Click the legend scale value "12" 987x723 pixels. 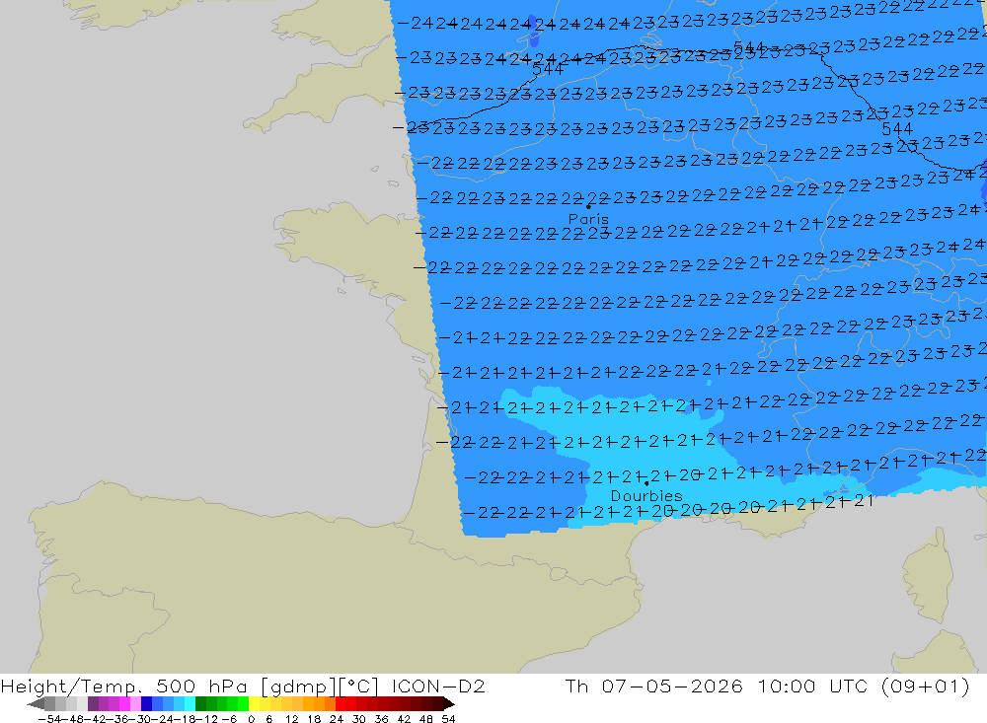tap(291, 719)
